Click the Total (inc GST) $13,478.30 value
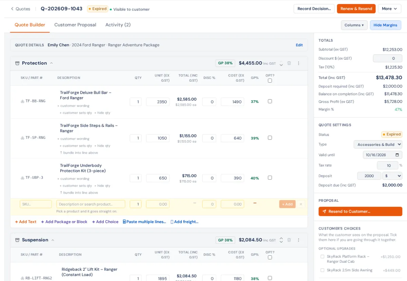 coord(389,78)
